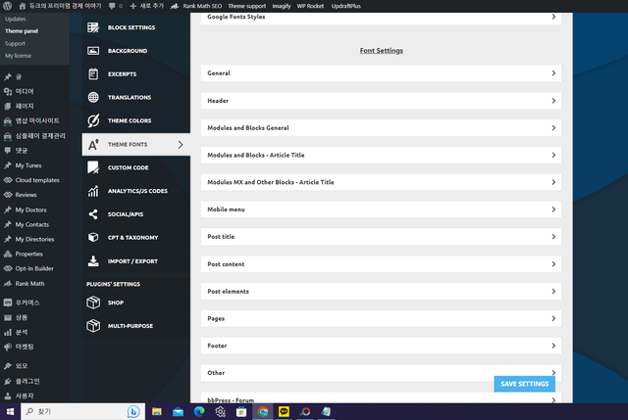Viewport: 628px width, 420px height.
Task: Open My license sidebar link
Action: [18, 56]
